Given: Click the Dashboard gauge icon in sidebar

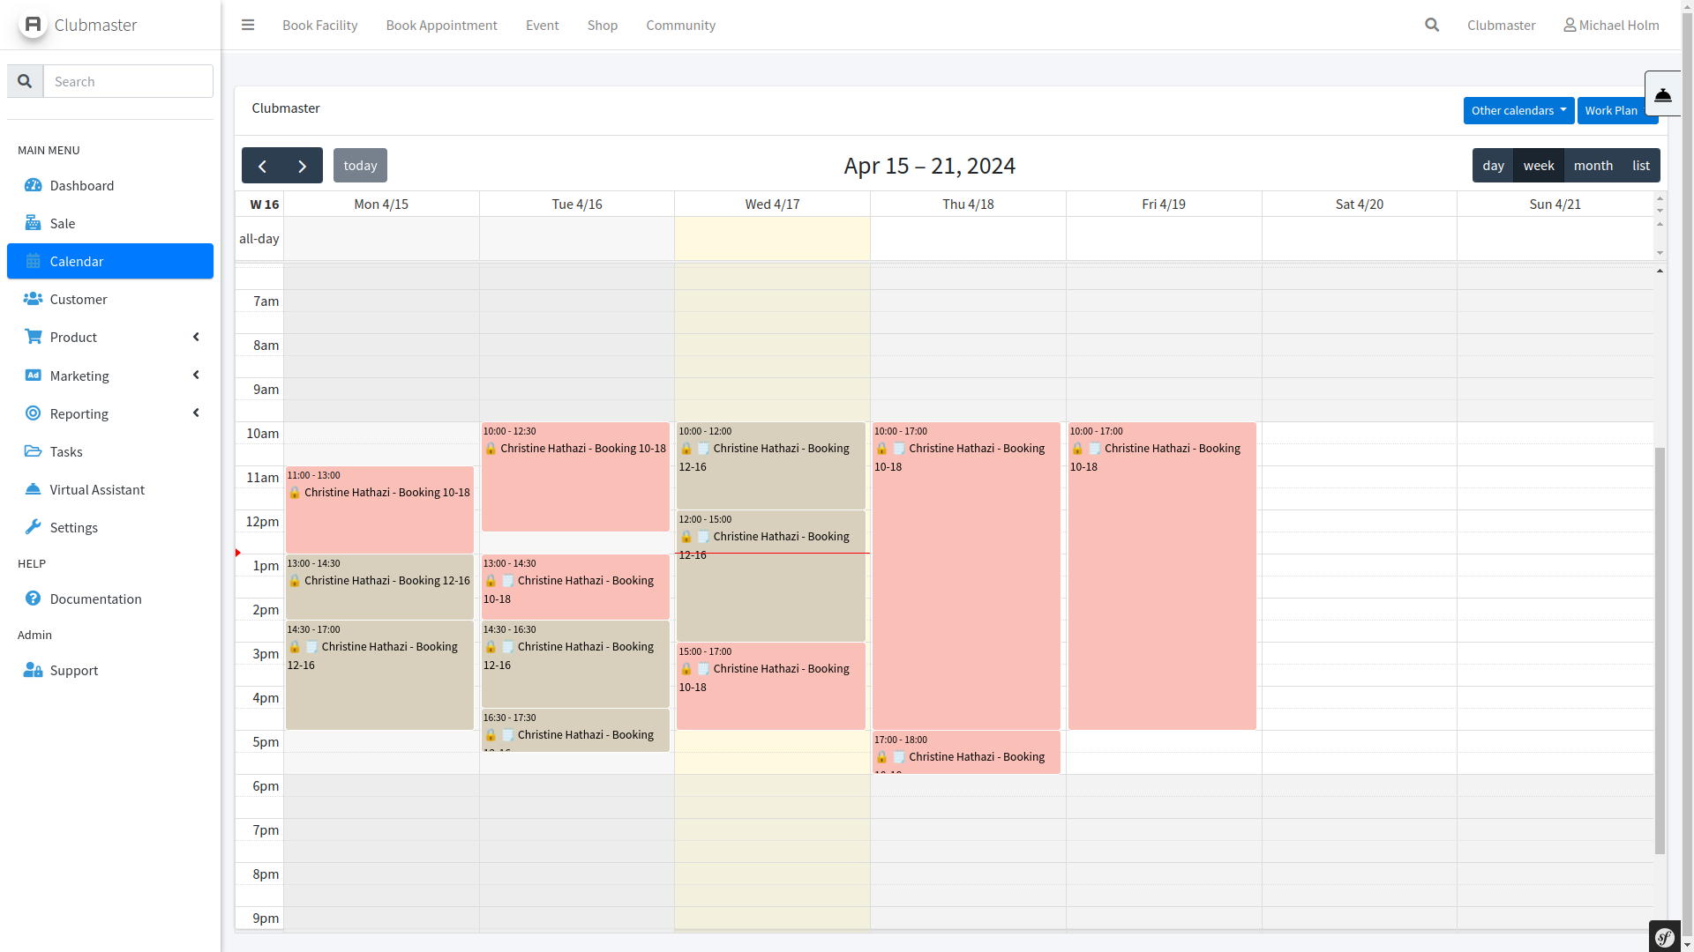Looking at the screenshot, I should click(34, 185).
